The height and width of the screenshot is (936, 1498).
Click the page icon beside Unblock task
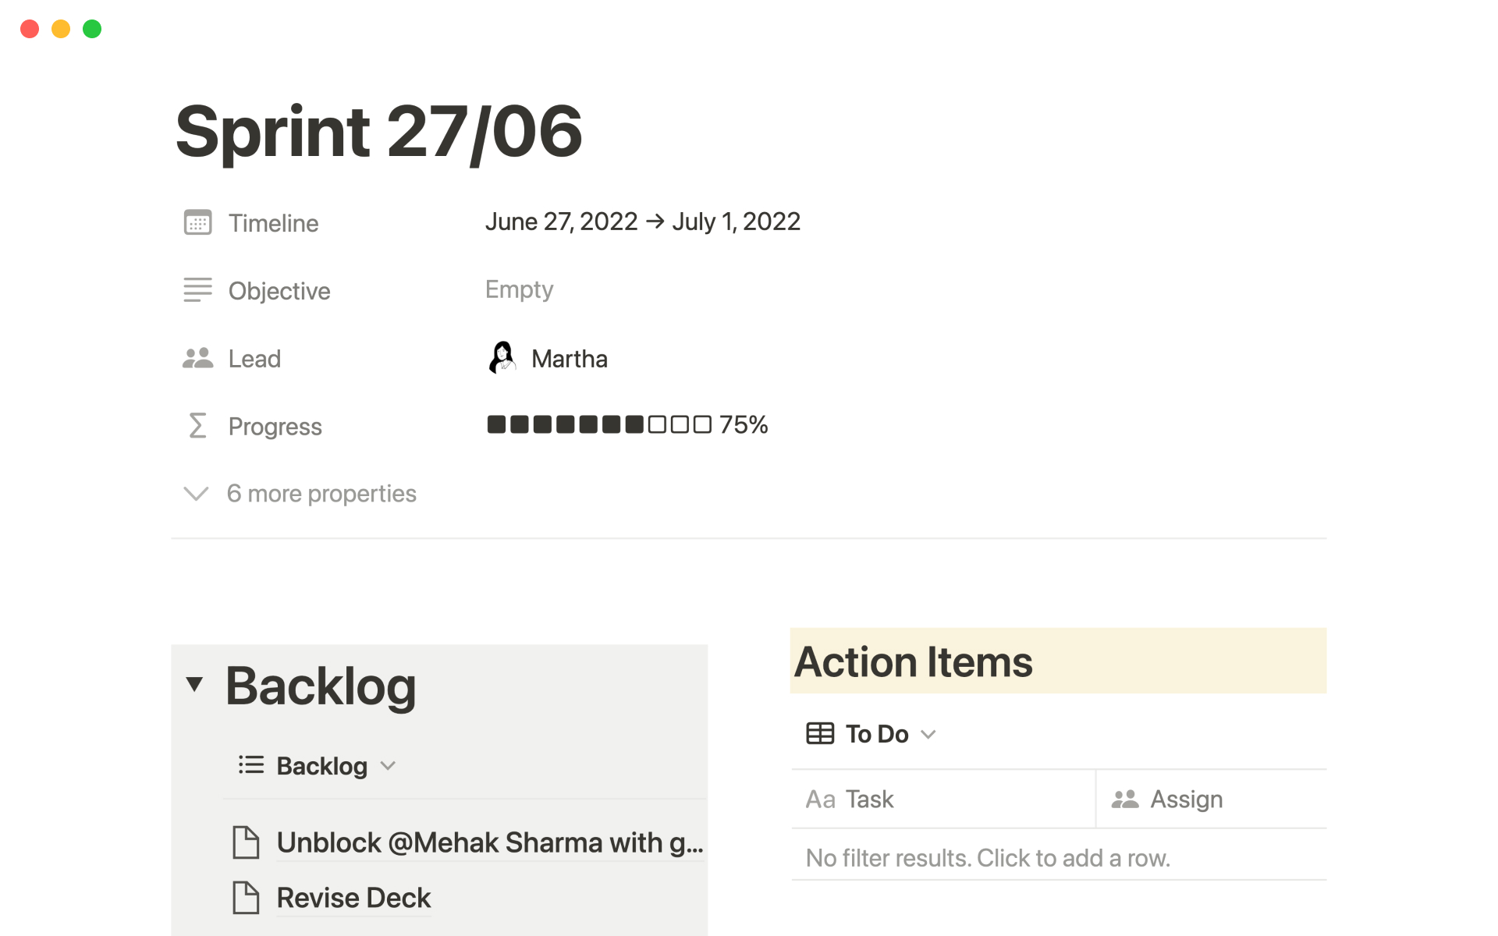(246, 842)
